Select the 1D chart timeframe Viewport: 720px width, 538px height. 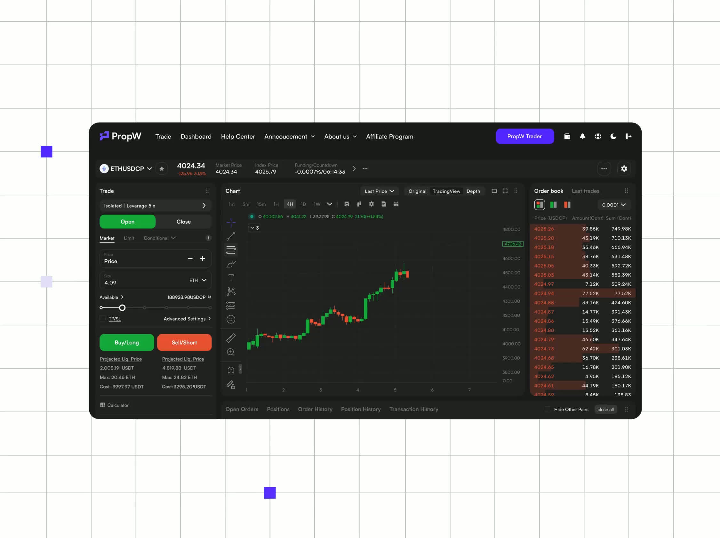[303, 204]
